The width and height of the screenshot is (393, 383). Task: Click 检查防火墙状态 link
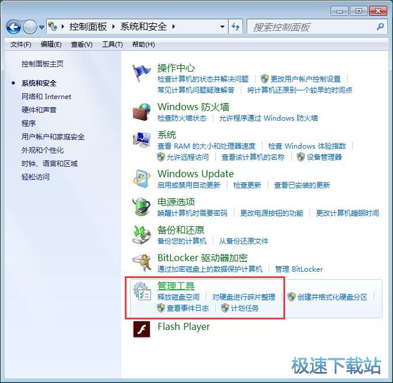pyautogui.click(x=182, y=118)
